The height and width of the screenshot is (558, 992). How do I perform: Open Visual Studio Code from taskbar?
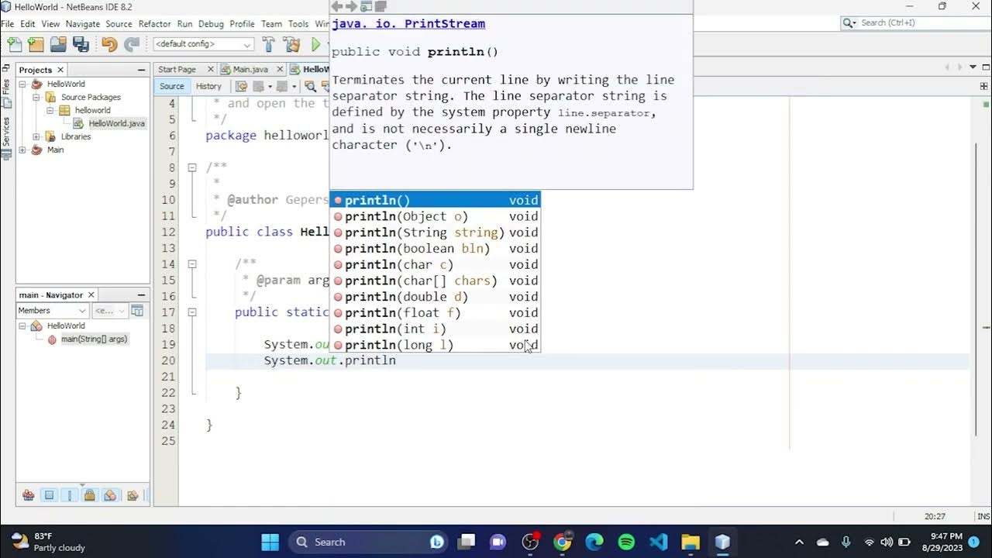tap(658, 542)
